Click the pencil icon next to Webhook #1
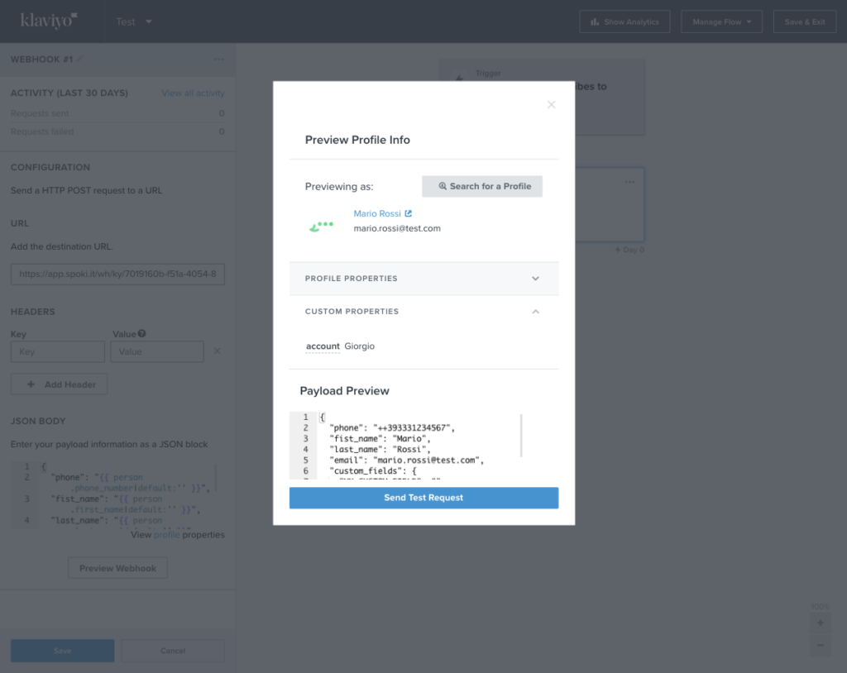 point(80,60)
